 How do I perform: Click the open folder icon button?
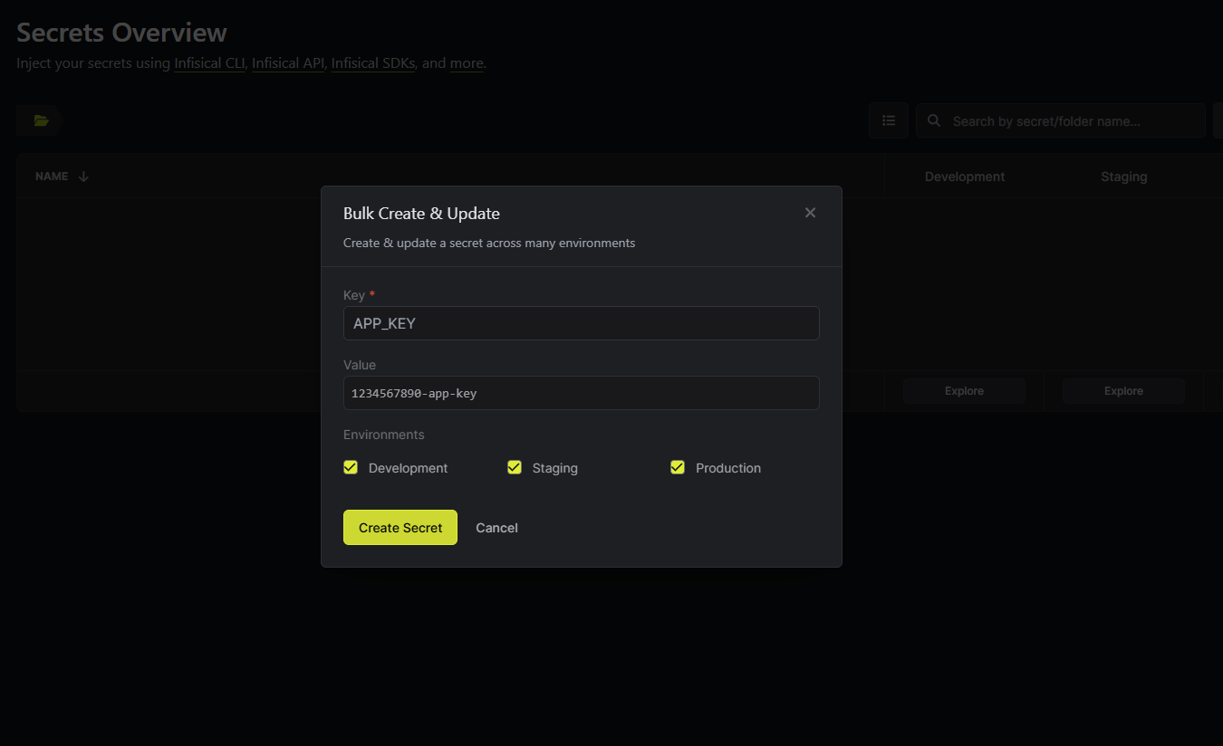(x=41, y=120)
